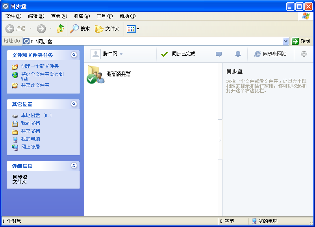Click the new folder task icon

pyautogui.click(x=15, y=67)
